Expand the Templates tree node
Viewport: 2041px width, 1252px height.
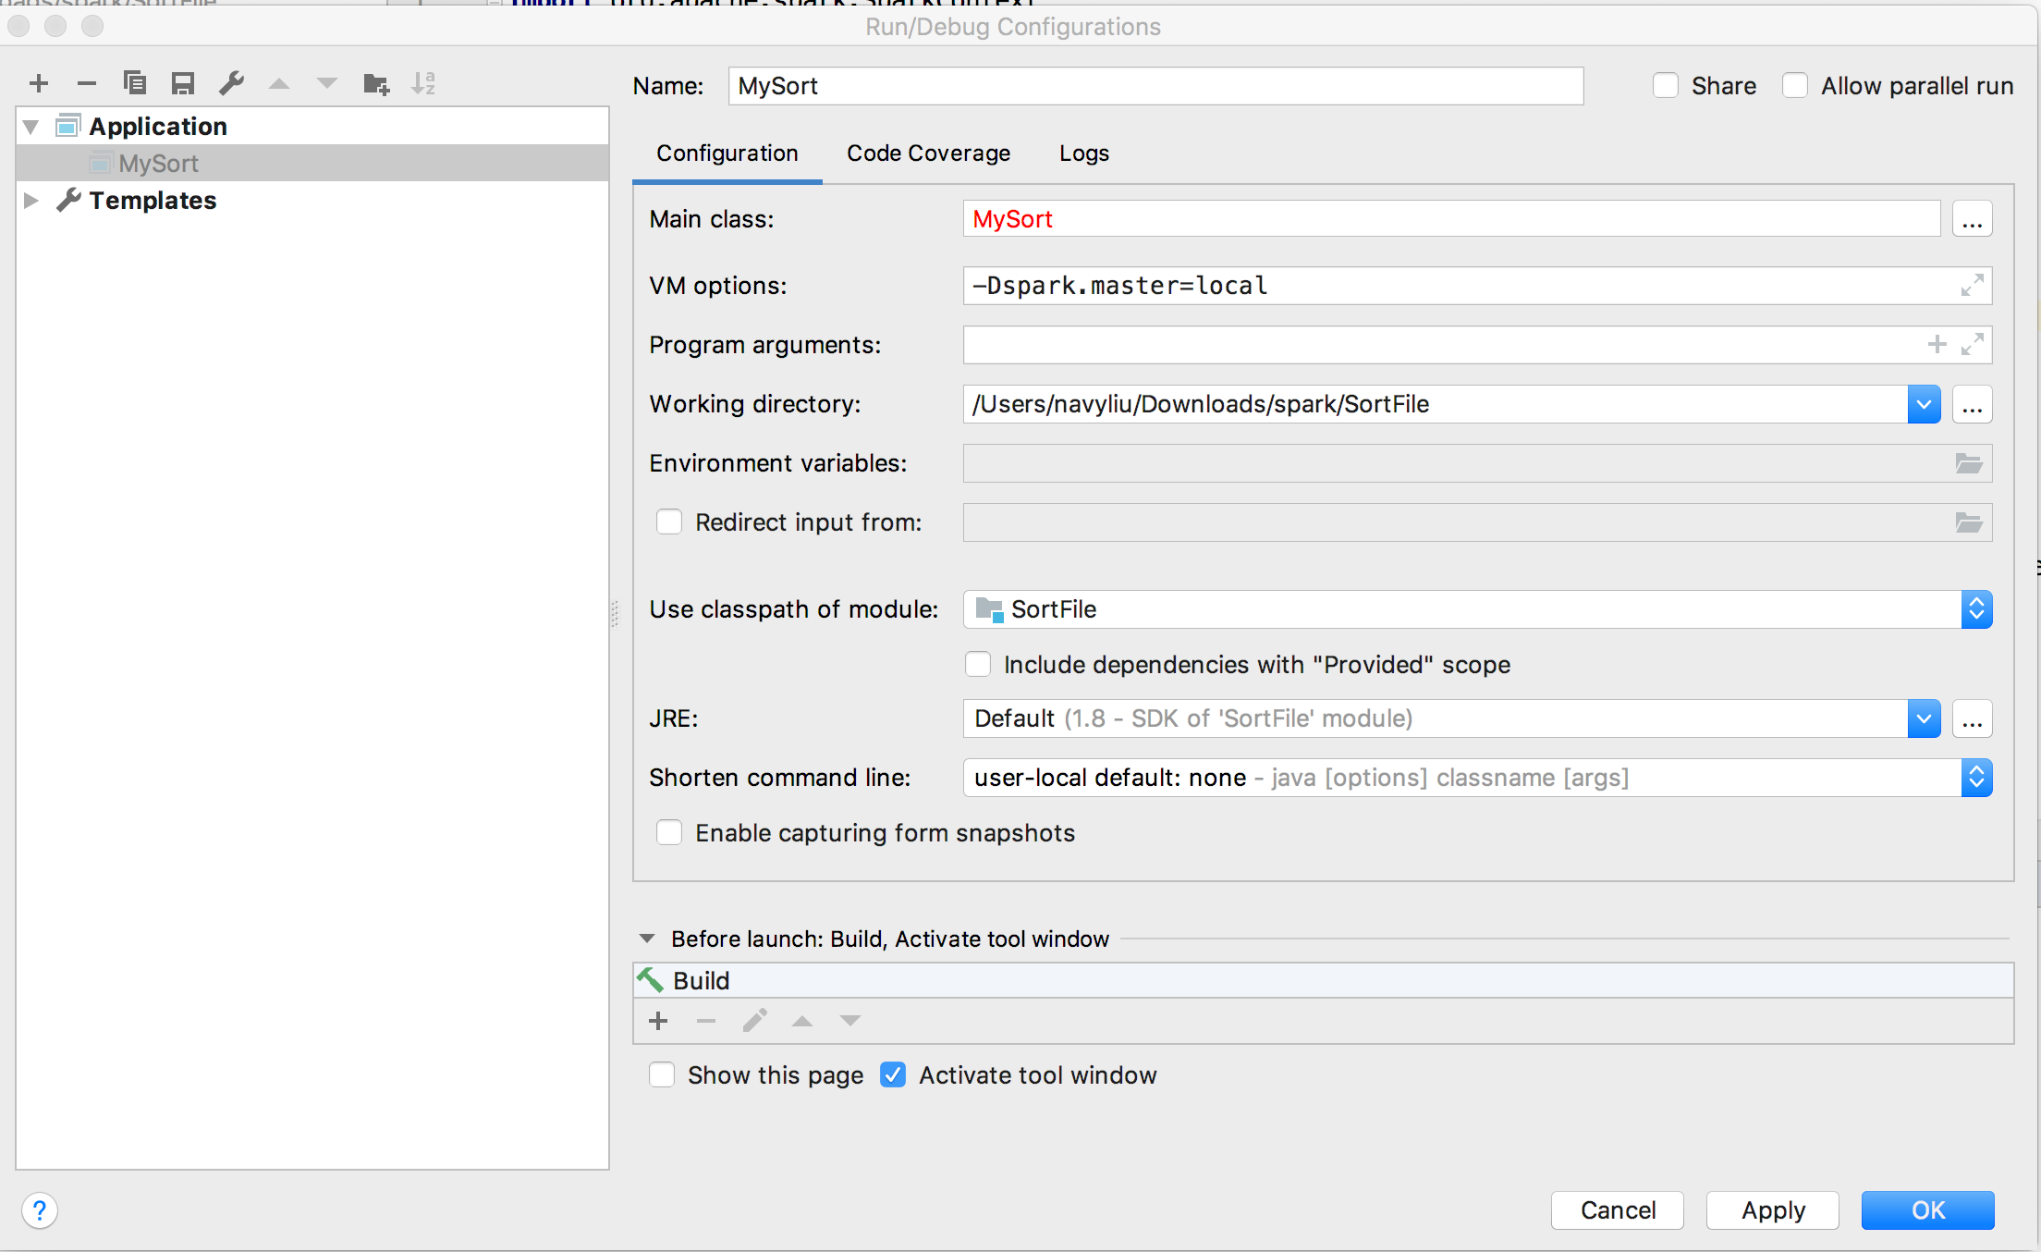[x=31, y=201]
